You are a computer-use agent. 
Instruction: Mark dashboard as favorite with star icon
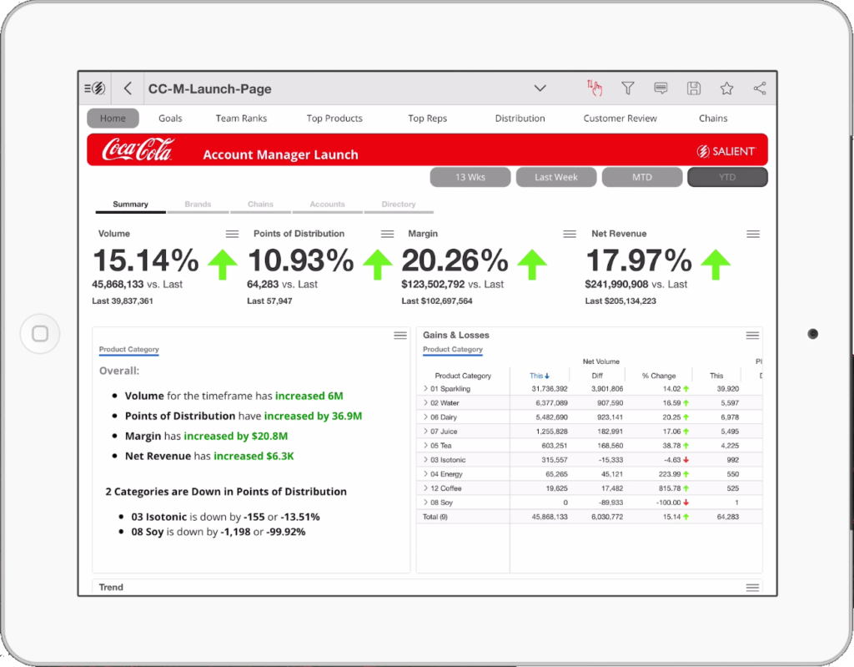tap(726, 88)
